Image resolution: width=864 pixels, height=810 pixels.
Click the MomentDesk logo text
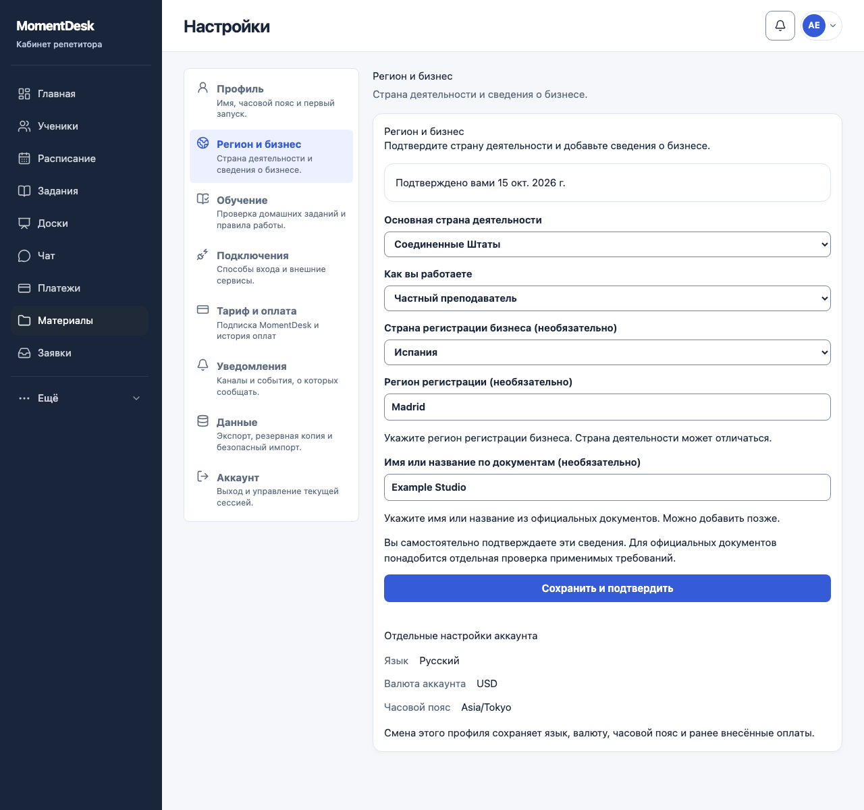pyautogui.click(x=55, y=26)
